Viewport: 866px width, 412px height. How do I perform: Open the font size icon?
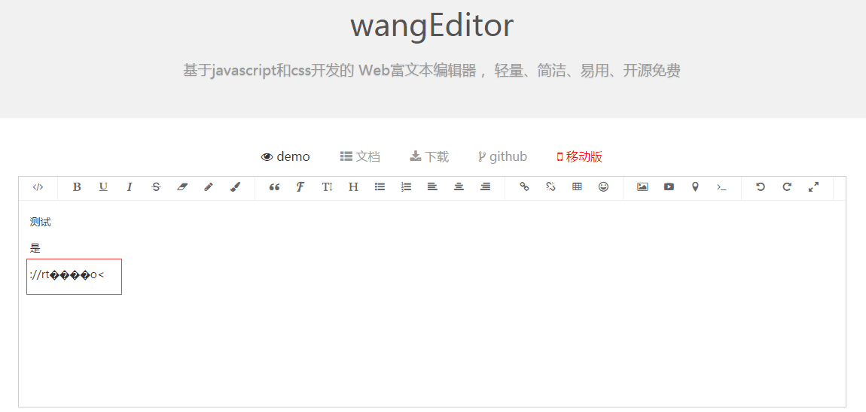(327, 187)
